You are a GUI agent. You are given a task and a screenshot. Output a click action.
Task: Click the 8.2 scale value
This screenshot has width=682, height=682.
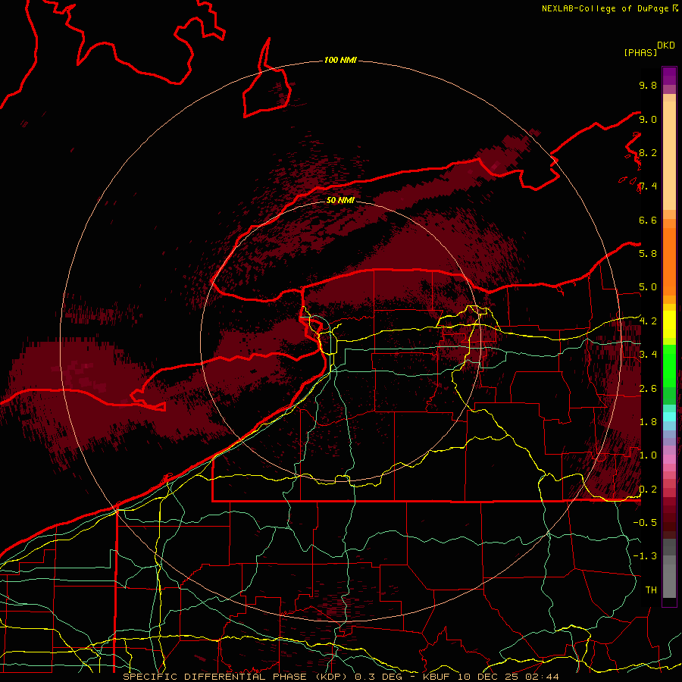point(648,152)
